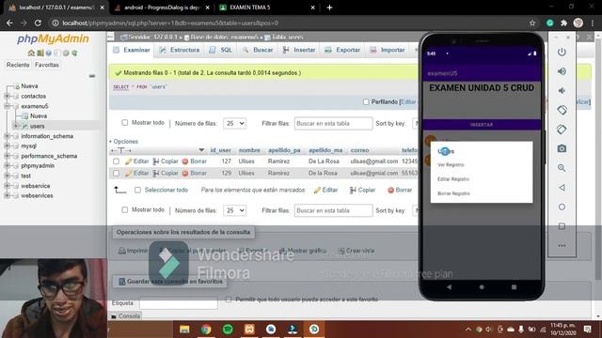Expand the mysql database node
Image resolution: width=602 pixels, height=338 pixels.
(7, 146)
